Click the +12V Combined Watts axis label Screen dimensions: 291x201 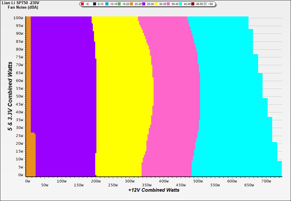click(154, 190)
